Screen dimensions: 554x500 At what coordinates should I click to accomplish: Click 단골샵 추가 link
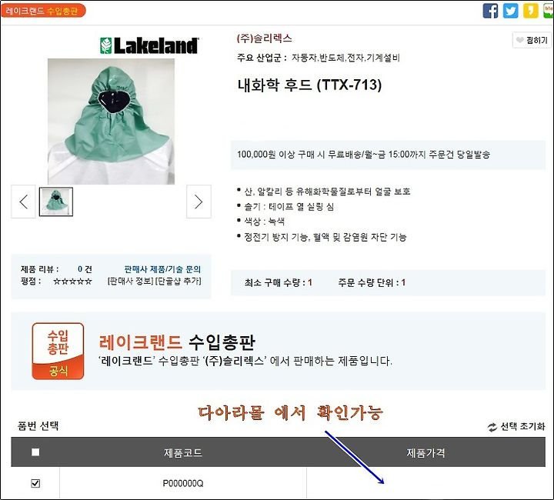[x=178, y=281]
